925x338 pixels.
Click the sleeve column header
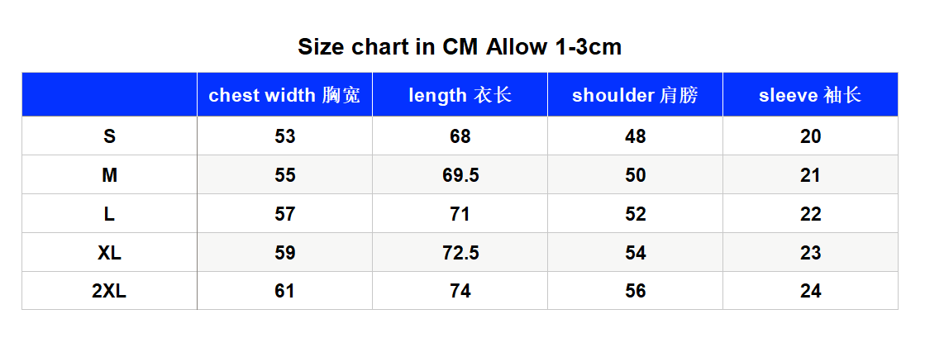[811, 95]
